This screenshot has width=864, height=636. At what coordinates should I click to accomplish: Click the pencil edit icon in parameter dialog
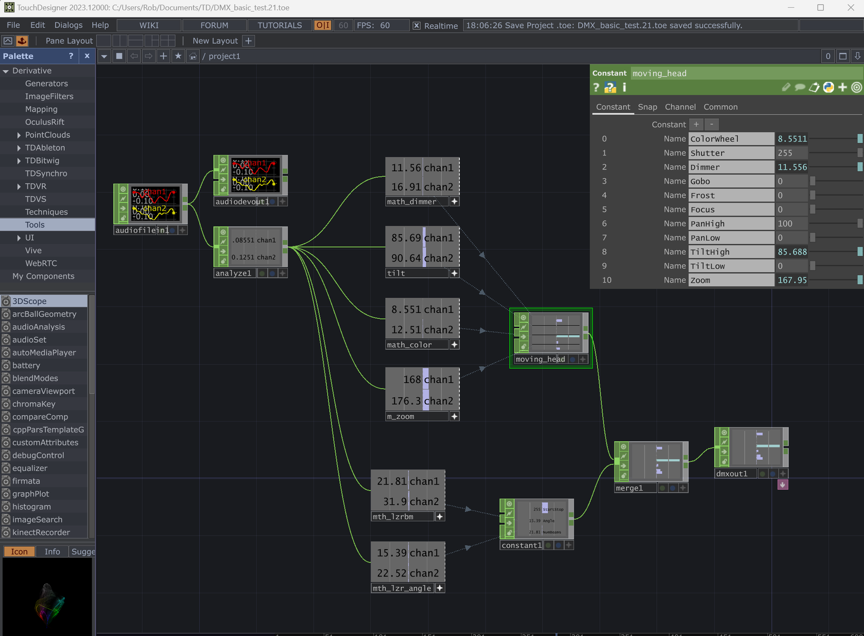point(786,87)
